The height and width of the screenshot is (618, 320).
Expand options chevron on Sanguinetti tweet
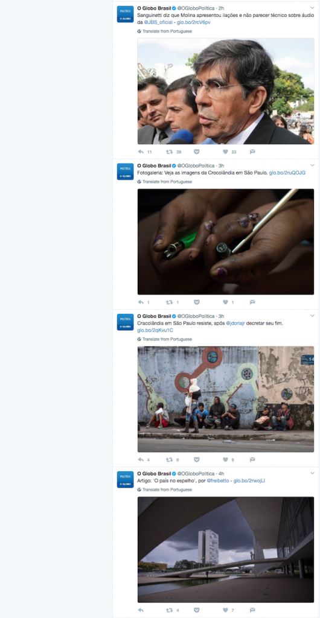tap(313, 8)
